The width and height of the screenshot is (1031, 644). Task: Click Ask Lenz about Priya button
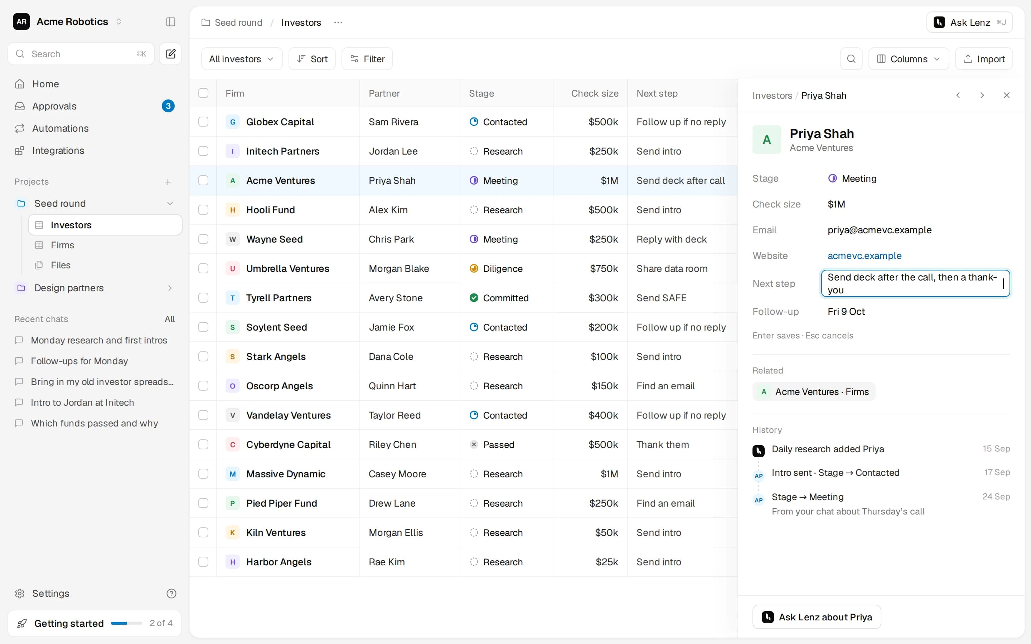pyautogui.click(x=816, y=617)
